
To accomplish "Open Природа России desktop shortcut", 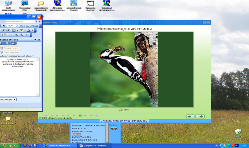I will [x=90, y=6].
